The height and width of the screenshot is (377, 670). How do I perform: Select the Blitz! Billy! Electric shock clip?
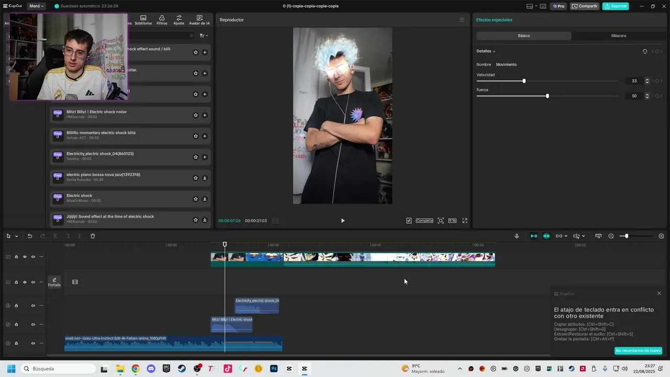(x=231, y=325)
